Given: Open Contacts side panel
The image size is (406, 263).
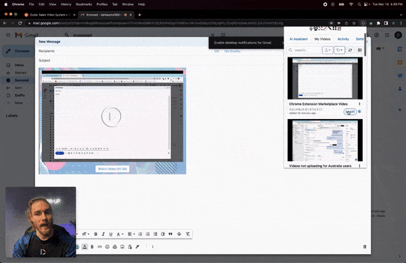Looking at the screenshot, I should (400, 89).
